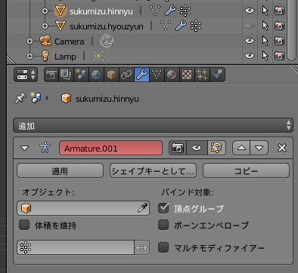Open the mesh Data properties tab
The image size is (298, 273).
(157, 75)
